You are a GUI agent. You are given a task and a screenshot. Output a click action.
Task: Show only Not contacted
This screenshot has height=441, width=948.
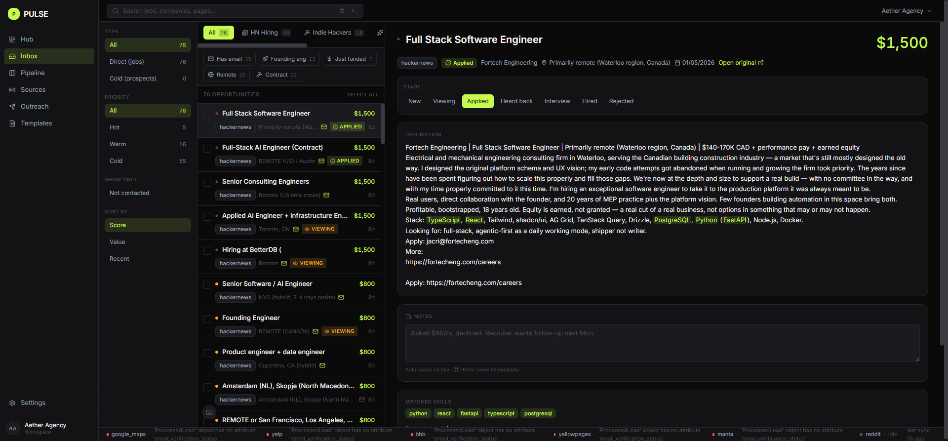click(x=148, y=193)
